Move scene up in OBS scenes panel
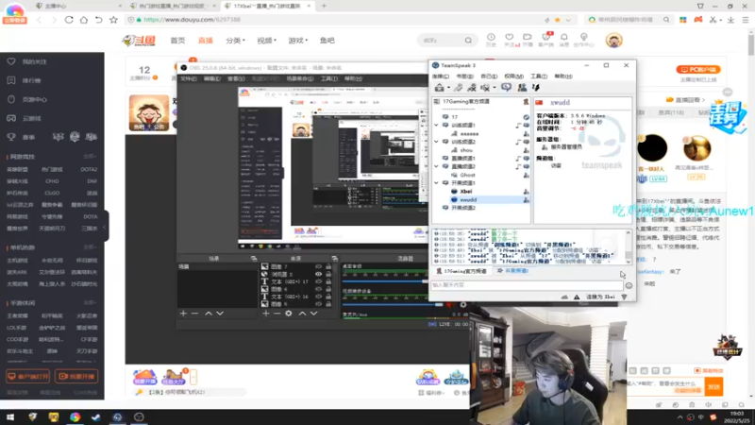Viewport: 755px width, 425px height. pos(209,314)
